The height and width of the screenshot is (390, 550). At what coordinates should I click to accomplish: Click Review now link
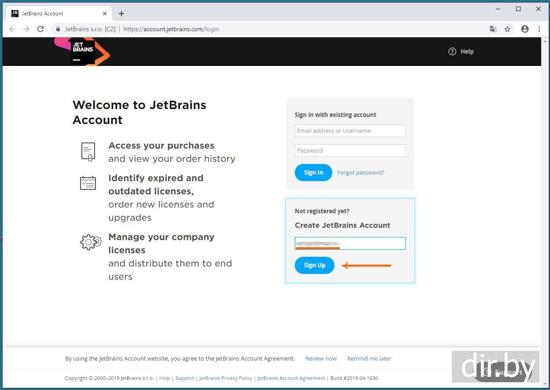[321, 358]
